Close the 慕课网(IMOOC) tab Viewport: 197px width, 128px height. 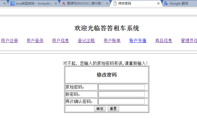[x=107, y=3]
